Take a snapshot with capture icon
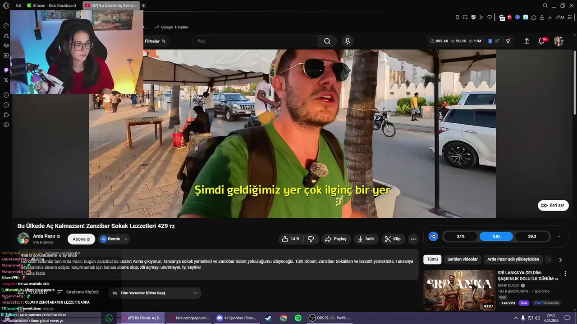The height and width of the screenshot is (324, 577). [x=465, y=18]
